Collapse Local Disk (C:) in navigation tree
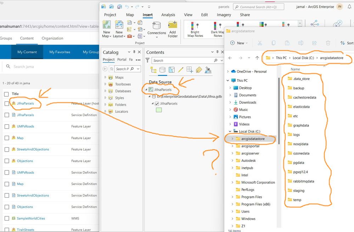This screenshot has width=354, height=232. coord(230,131)
